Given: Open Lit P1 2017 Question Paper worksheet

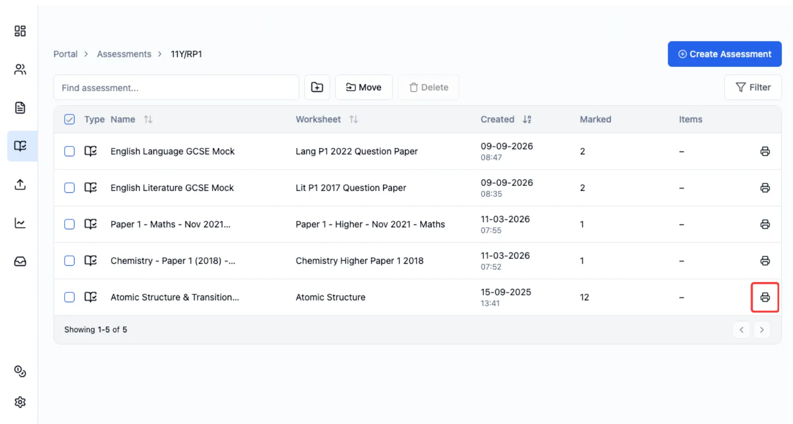Looking at the screenshot, I should point(351,188).
